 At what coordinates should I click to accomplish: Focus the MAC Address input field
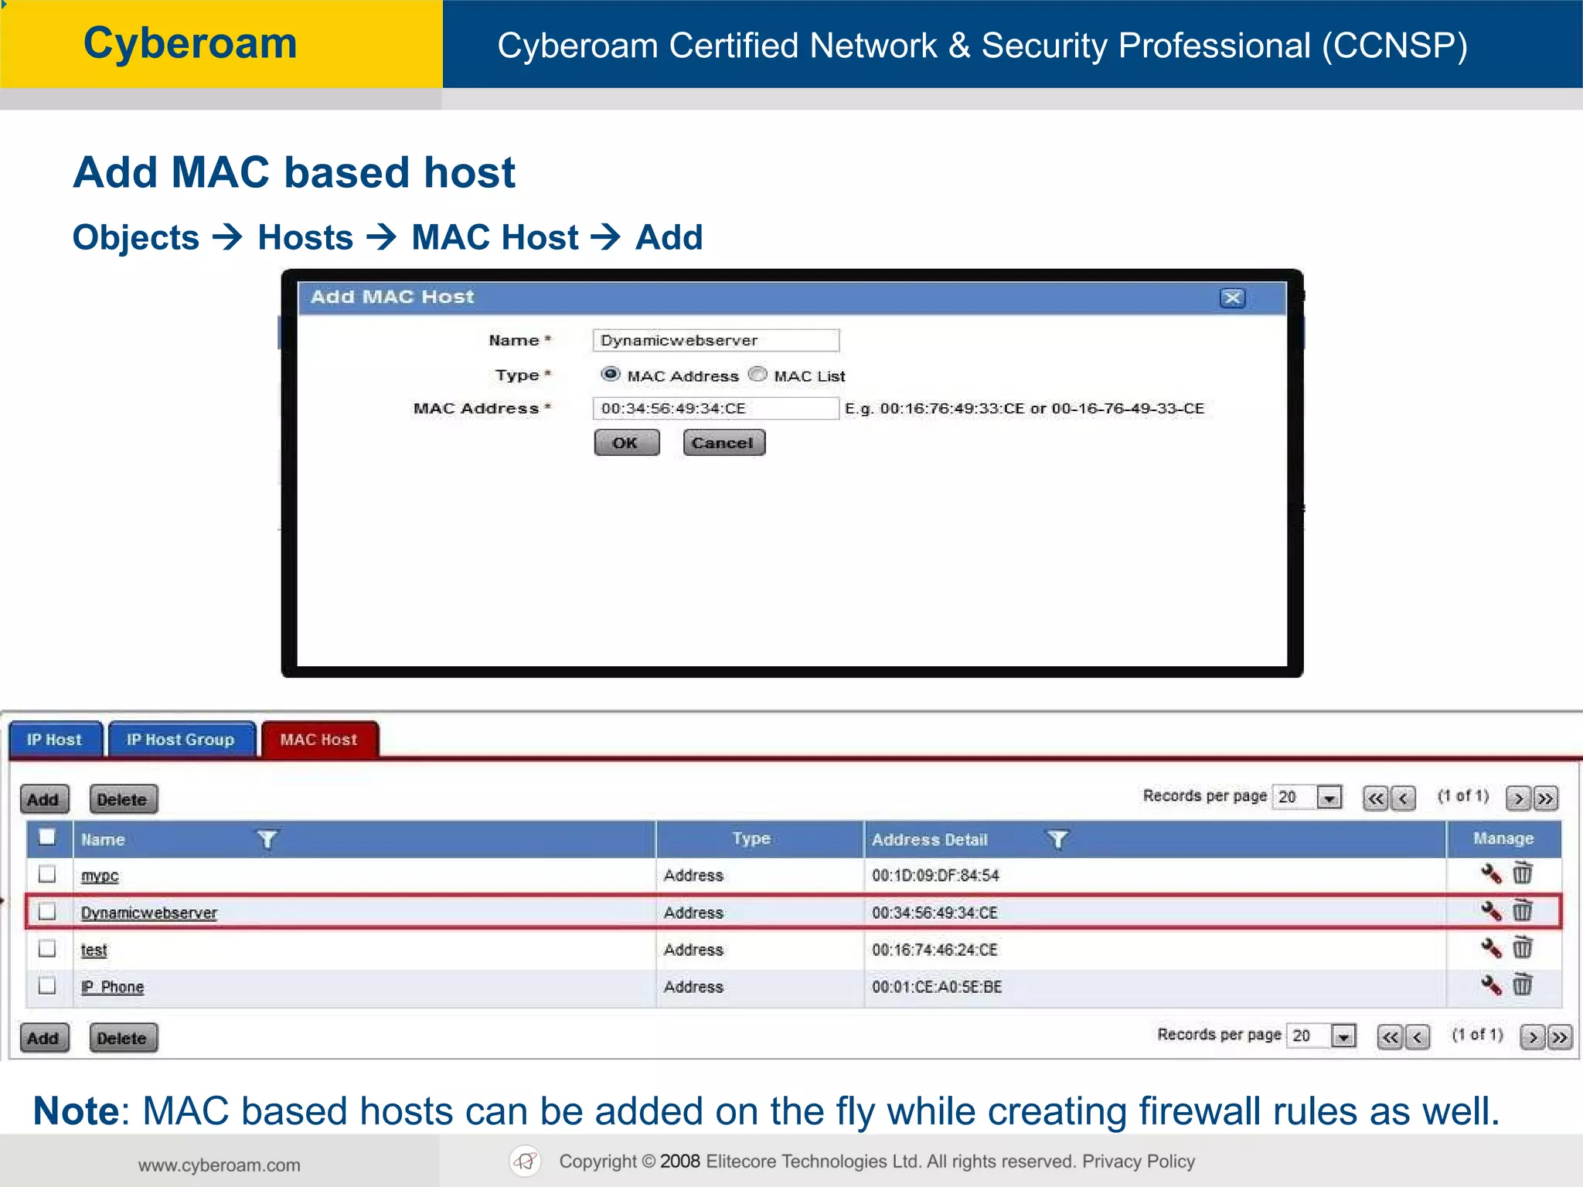coord(716,408)
